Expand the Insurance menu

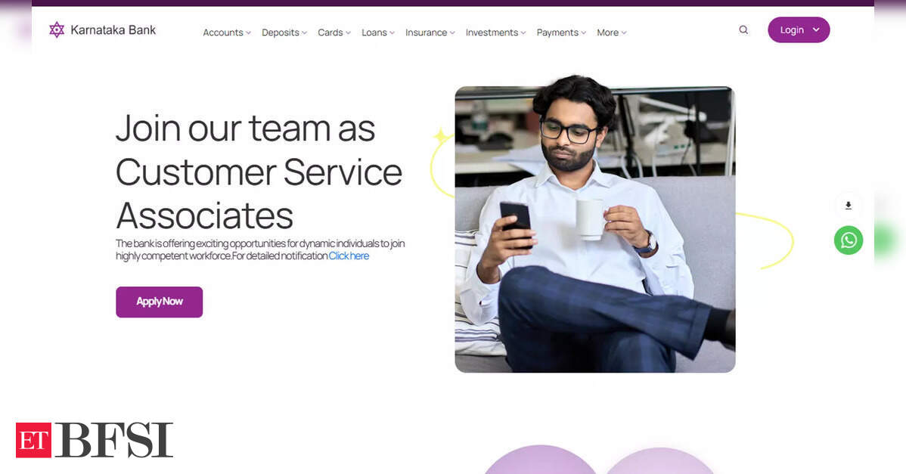pyautogui.click(x=430, y=33)
